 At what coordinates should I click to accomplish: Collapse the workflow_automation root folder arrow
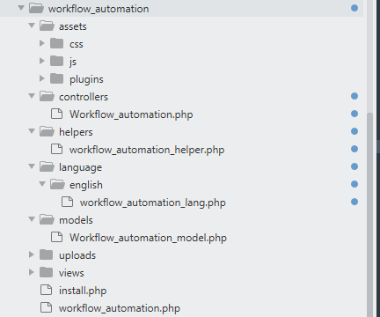pyautogui.click(x=21, y=8)
